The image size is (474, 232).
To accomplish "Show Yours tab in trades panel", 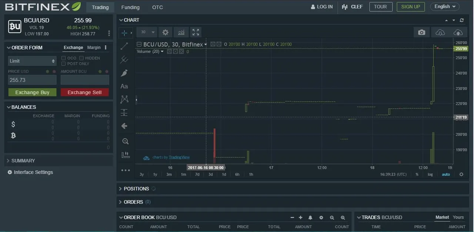I will click(458, 217).
